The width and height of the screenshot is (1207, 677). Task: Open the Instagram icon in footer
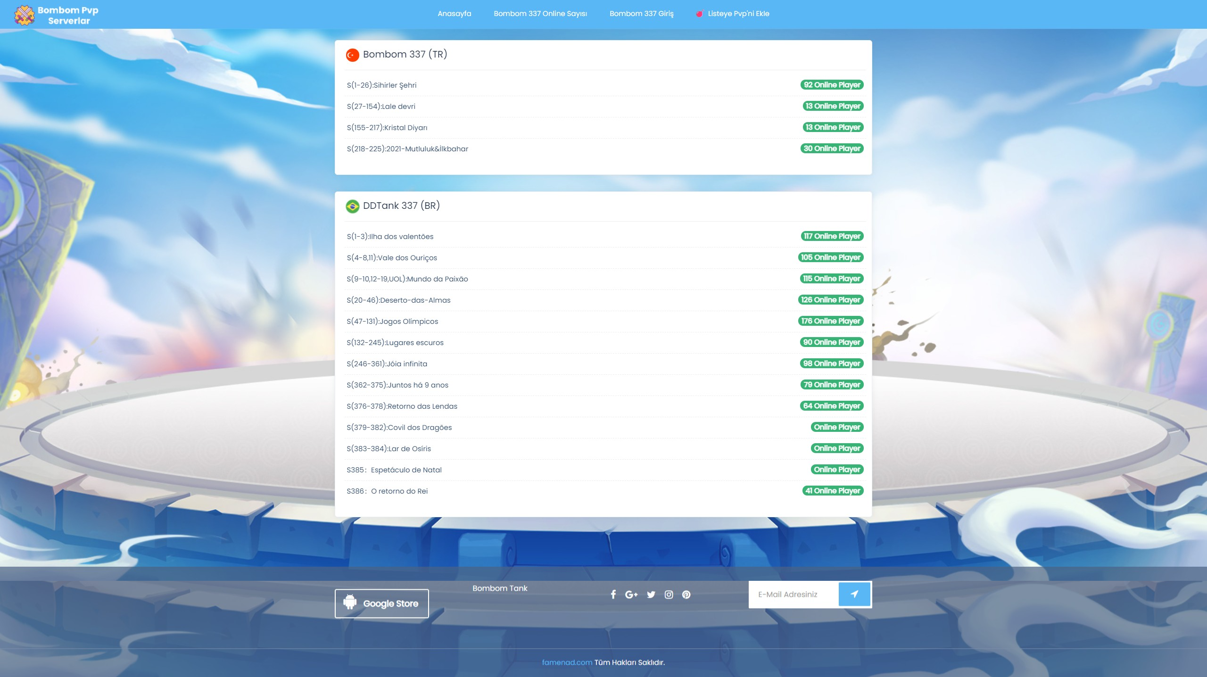(669, 594)
